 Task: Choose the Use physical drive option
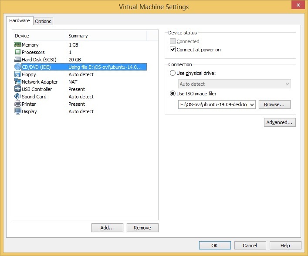(x=173, y=73)
